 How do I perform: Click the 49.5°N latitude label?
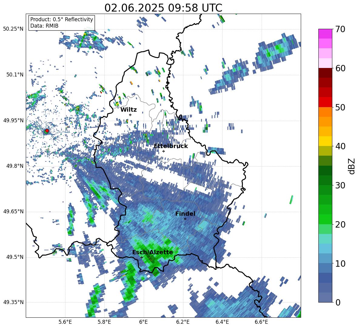click(15, 257)
